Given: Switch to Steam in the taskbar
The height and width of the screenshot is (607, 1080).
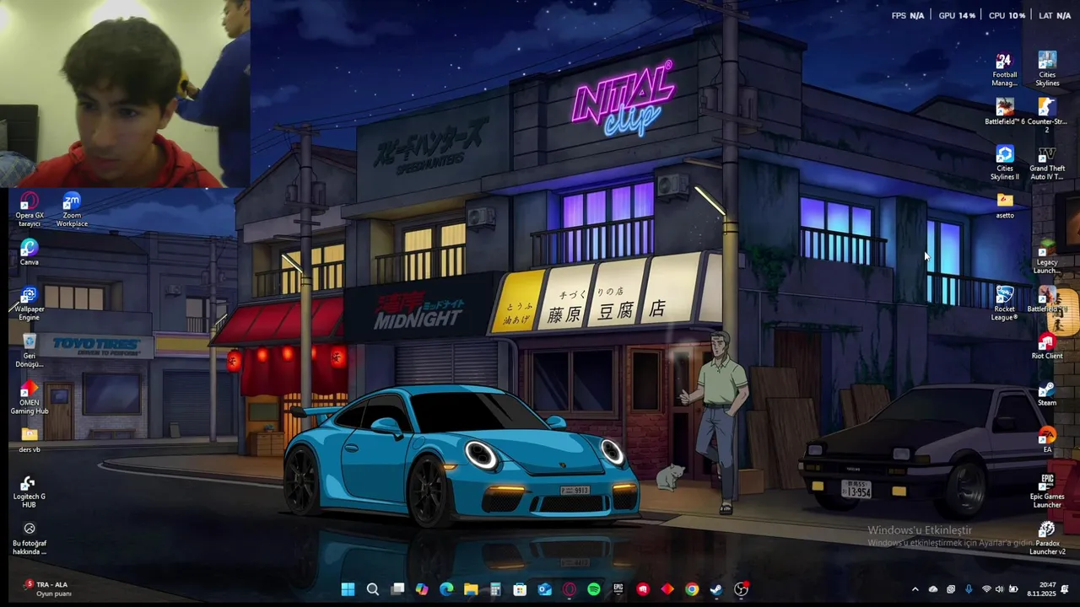Looking at the screenshot, I should pyautogui.click(x=716, y=589).
